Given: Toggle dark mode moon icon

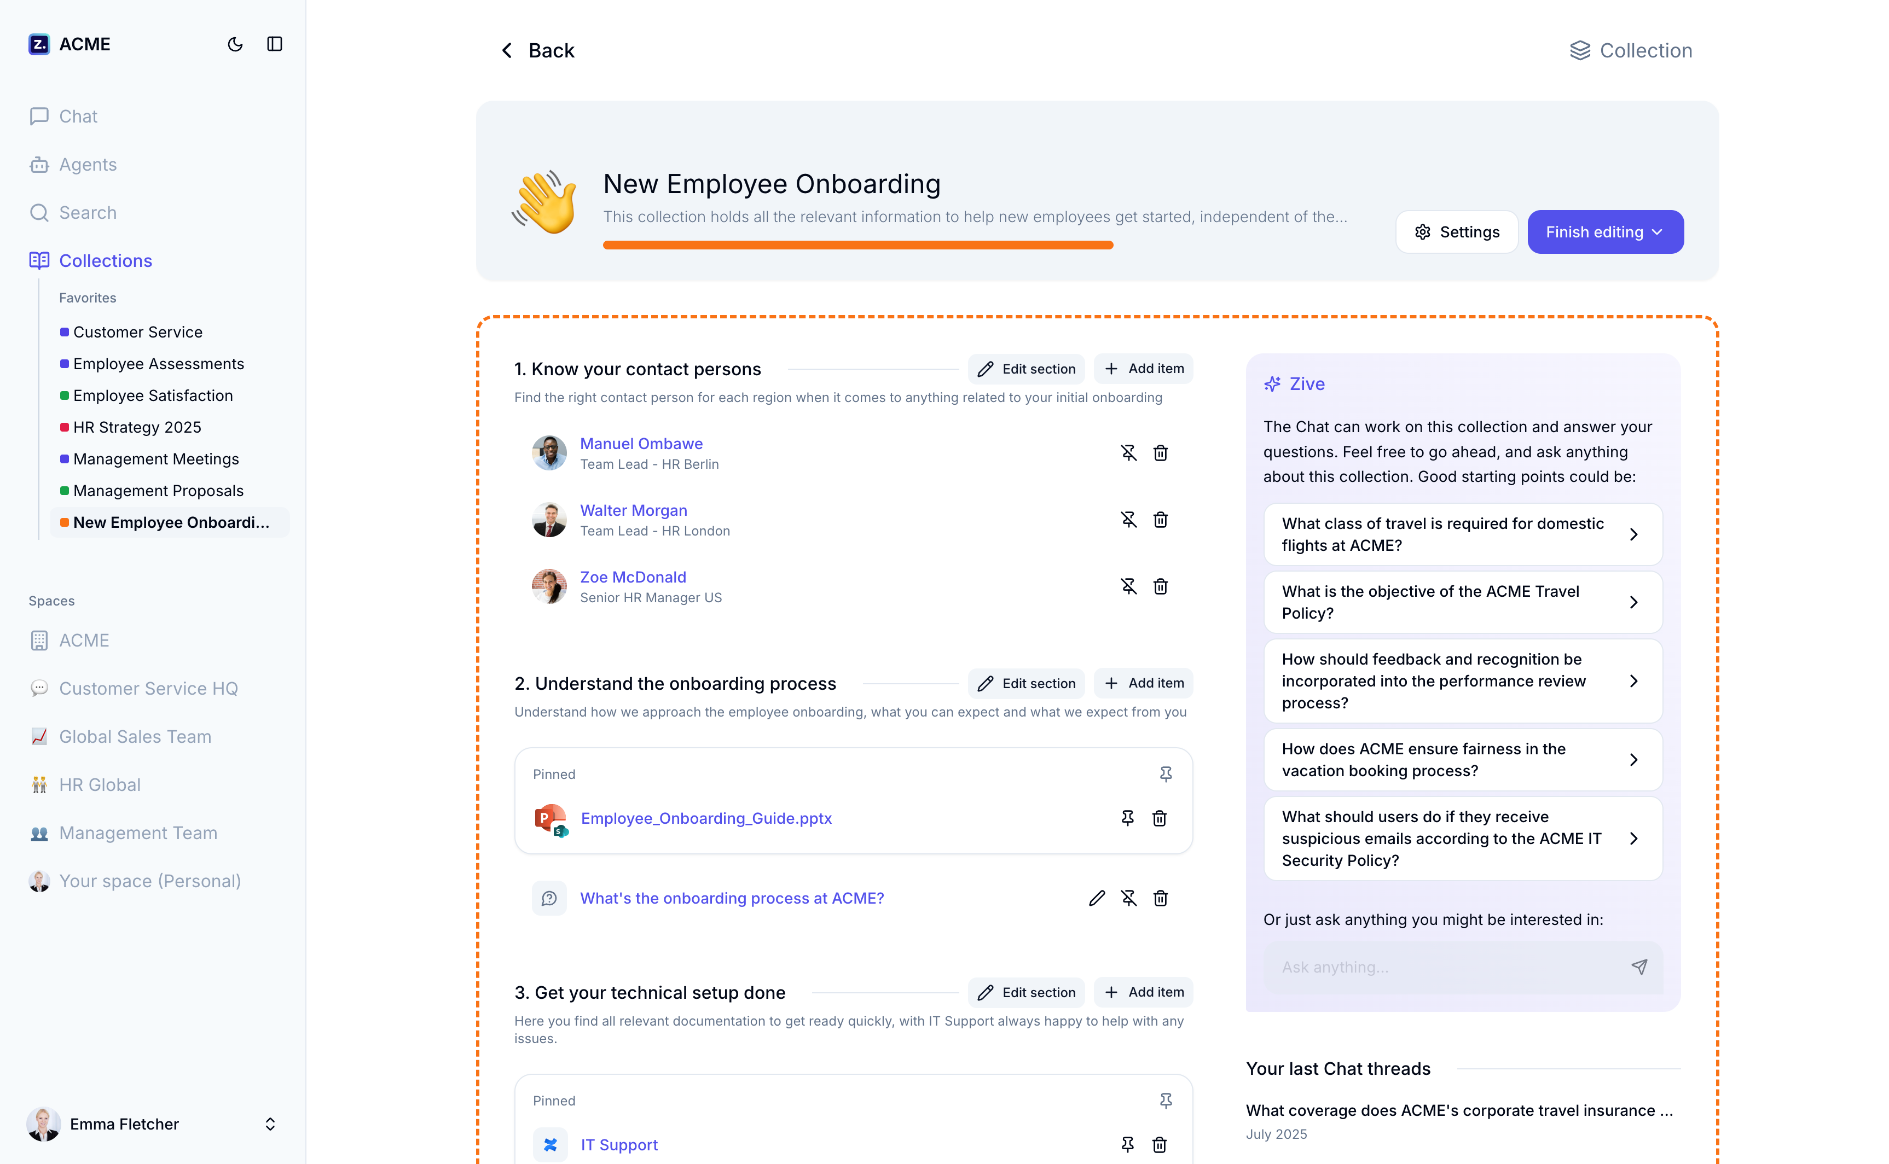Looking at the screenshot, I should 235,44.
